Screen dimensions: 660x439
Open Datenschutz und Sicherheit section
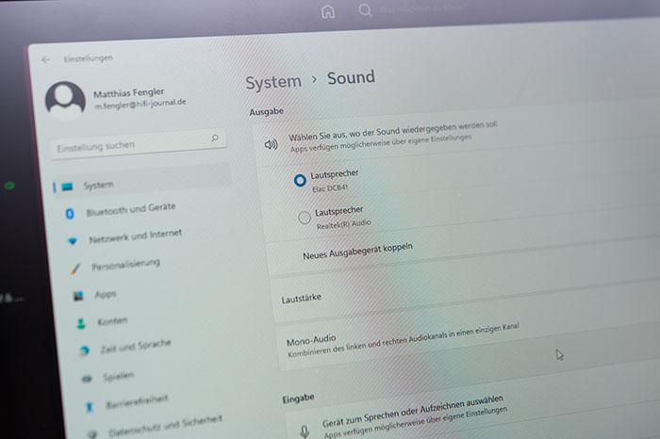pos(165,425)
